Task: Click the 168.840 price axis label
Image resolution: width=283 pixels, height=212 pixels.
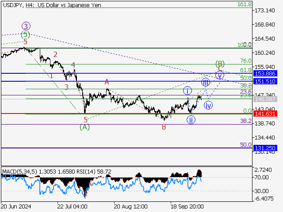Action: 264,25
